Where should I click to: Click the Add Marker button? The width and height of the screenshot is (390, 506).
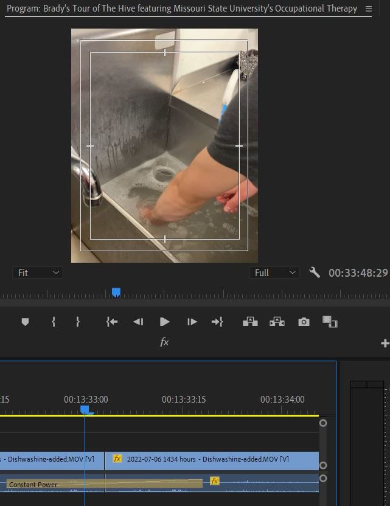[x=25, y=322]
